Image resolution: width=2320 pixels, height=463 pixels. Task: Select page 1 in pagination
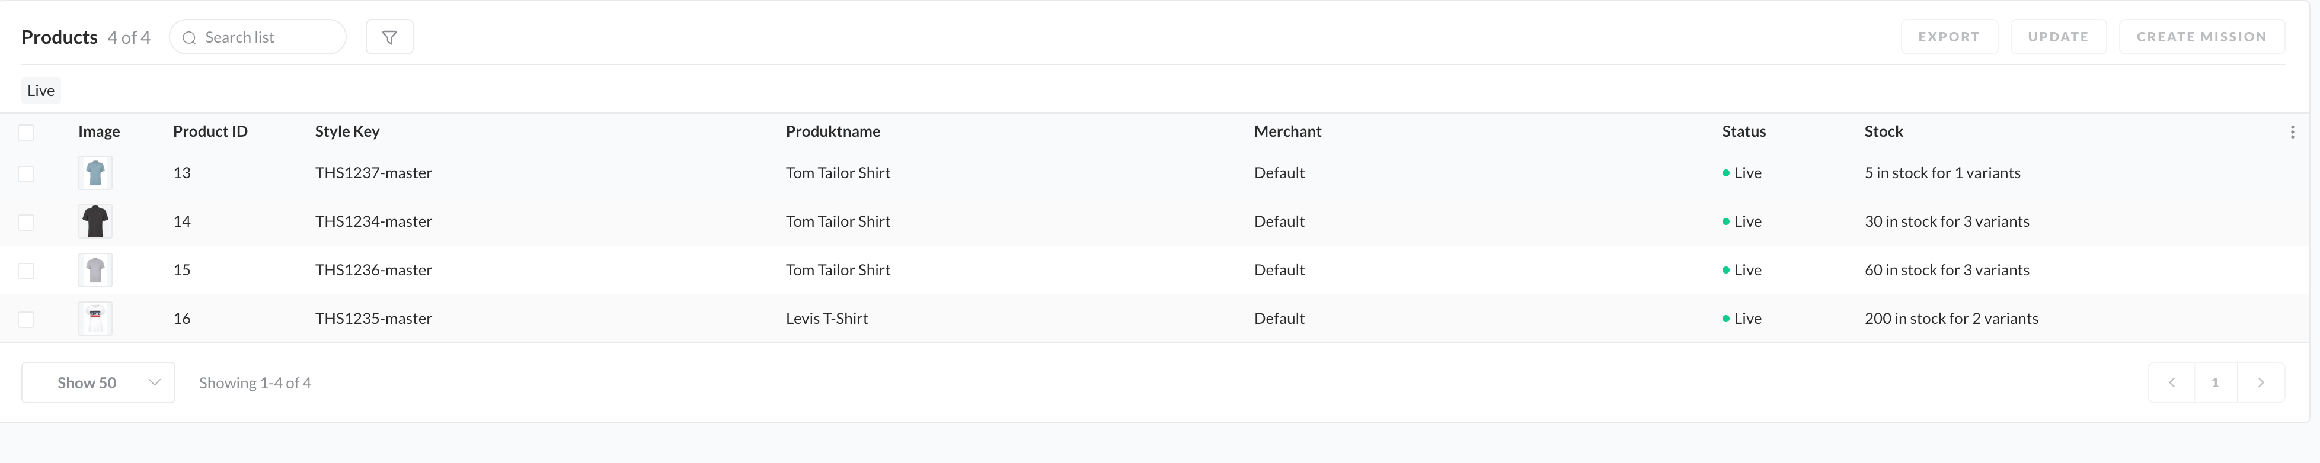click(2216, 383)
